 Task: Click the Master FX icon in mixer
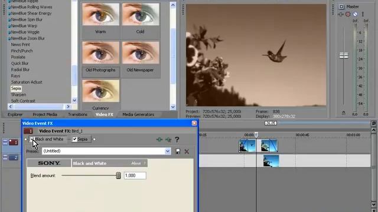pyautogui.click(x=340, y=14)
